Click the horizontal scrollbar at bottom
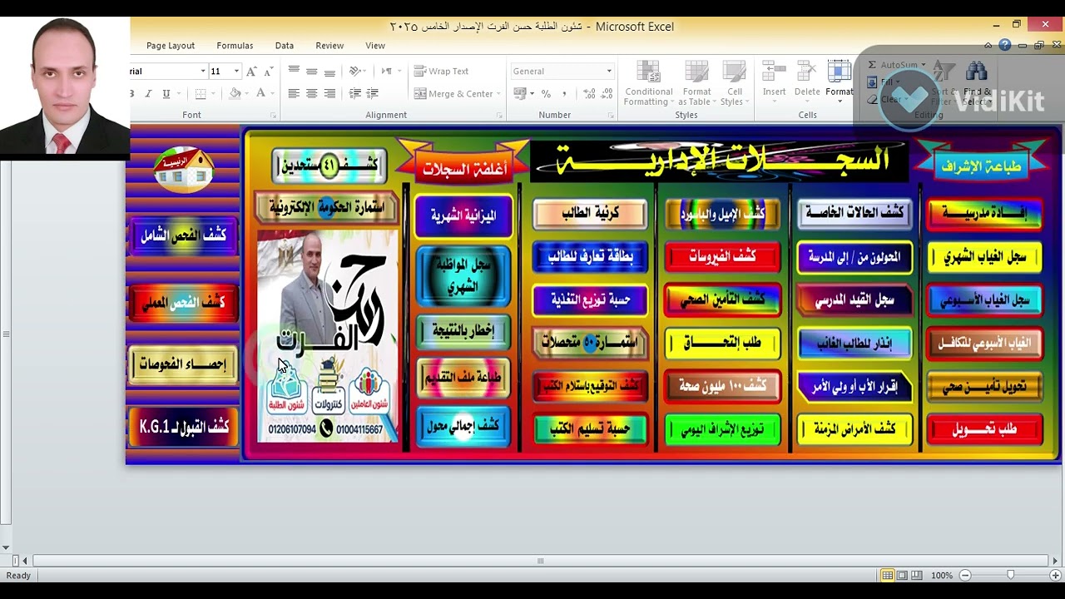The width and height of the screenshot is (1065, 599). coord(539,561)
